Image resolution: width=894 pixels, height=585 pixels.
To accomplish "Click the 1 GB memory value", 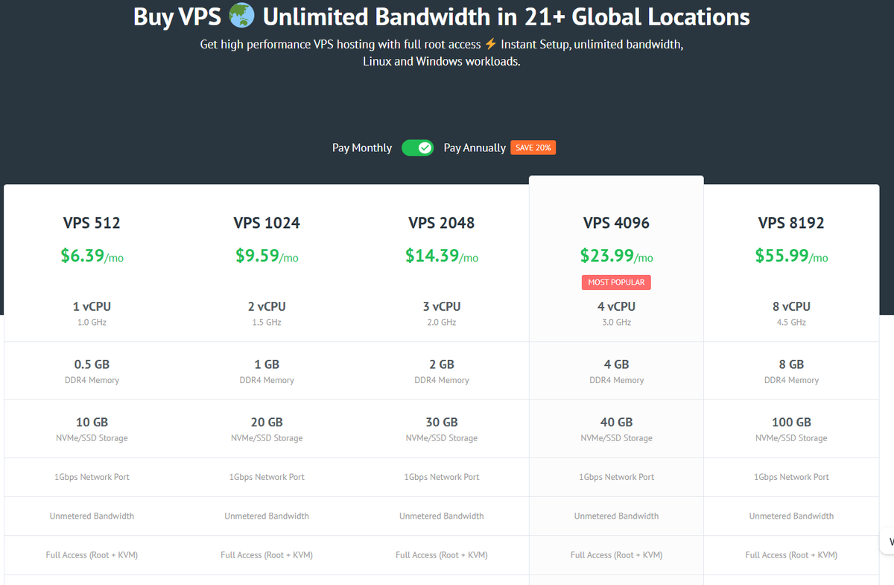I will (x=267, y=364).
